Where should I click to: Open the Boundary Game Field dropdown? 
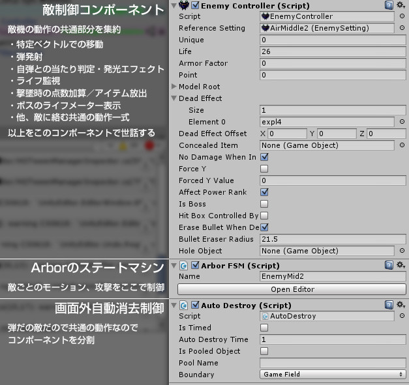(333, 375)
